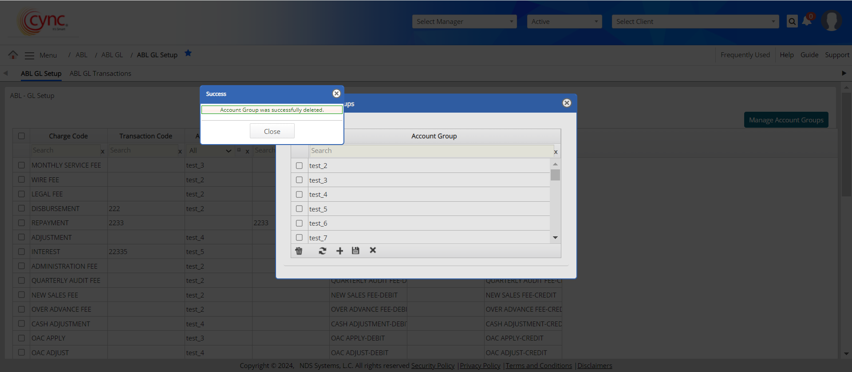Viewport: 852px width, 372px height.
Task: Expand the Active status dropdown
Action: click(x=564, y=22)
